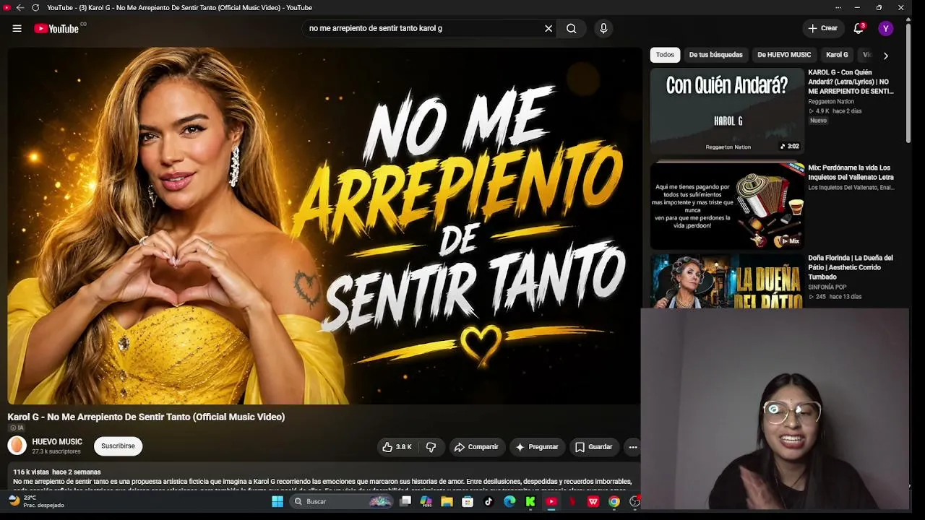
Task: Open KAROL G - Con Quién Andará title
Action: [x=851, y=82]
